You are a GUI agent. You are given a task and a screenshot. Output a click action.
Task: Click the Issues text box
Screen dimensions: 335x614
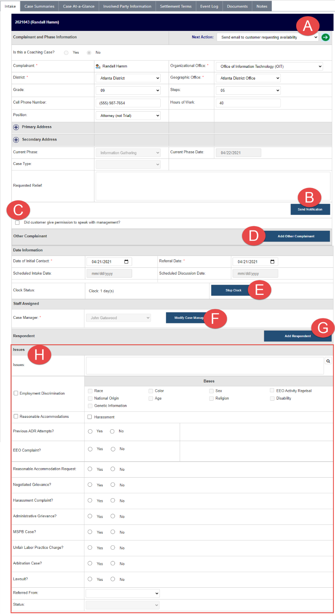[205, 366]
